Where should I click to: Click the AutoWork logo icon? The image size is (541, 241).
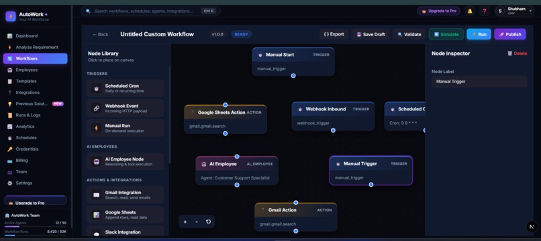(11, 16)
